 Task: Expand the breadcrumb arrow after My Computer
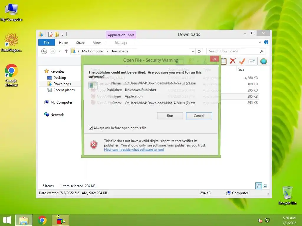[107, 51]
